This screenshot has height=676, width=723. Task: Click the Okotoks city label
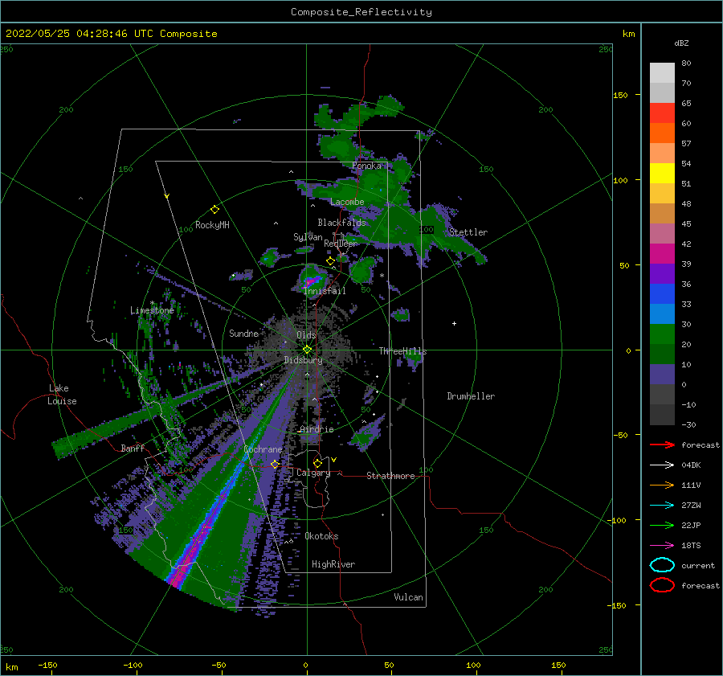pyautogui.click(x=321, y=536)
